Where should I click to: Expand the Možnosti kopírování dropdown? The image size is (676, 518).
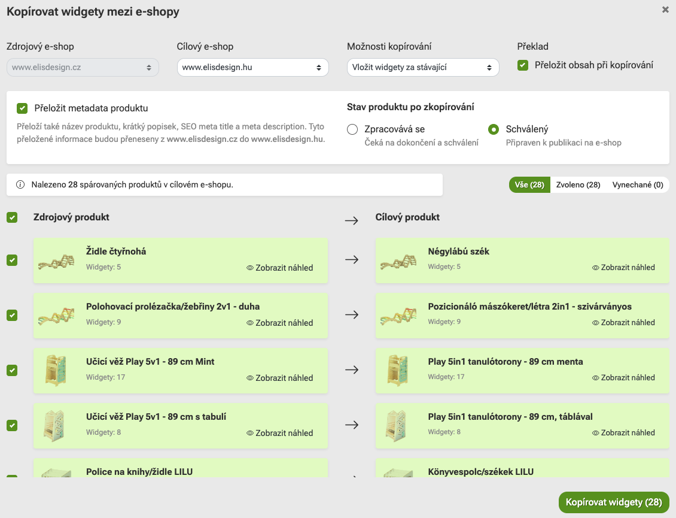tap(422, 68)
